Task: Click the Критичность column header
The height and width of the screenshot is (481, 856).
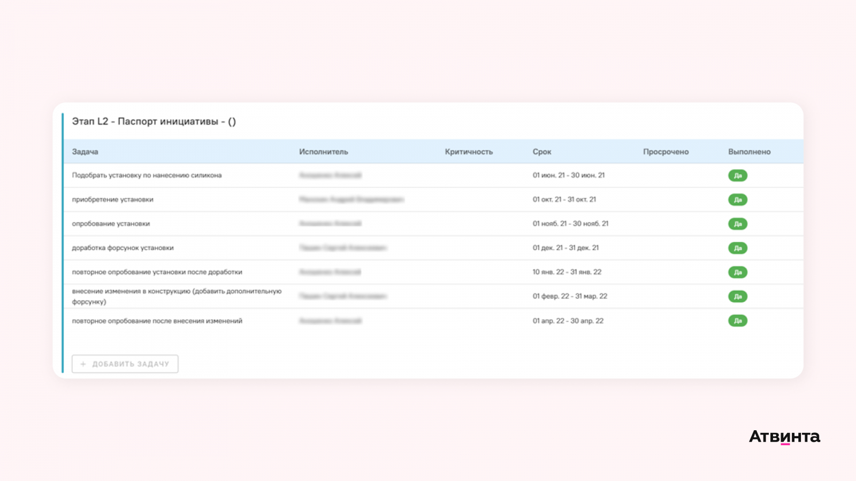Action: tap(469, 152)
